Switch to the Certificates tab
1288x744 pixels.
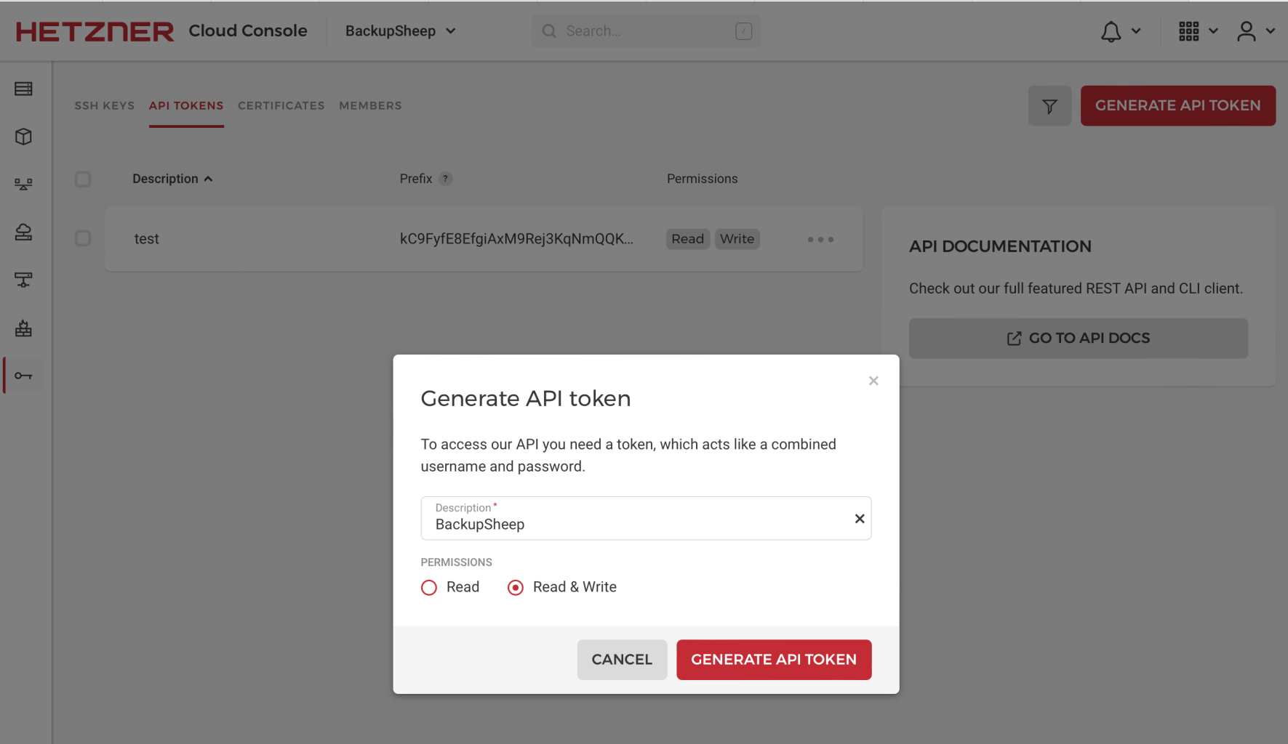click(x=281, y=106)
